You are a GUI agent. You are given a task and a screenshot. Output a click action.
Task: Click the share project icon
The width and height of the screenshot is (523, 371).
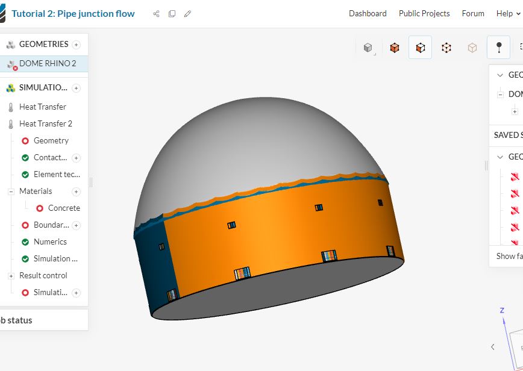[156, 14]
